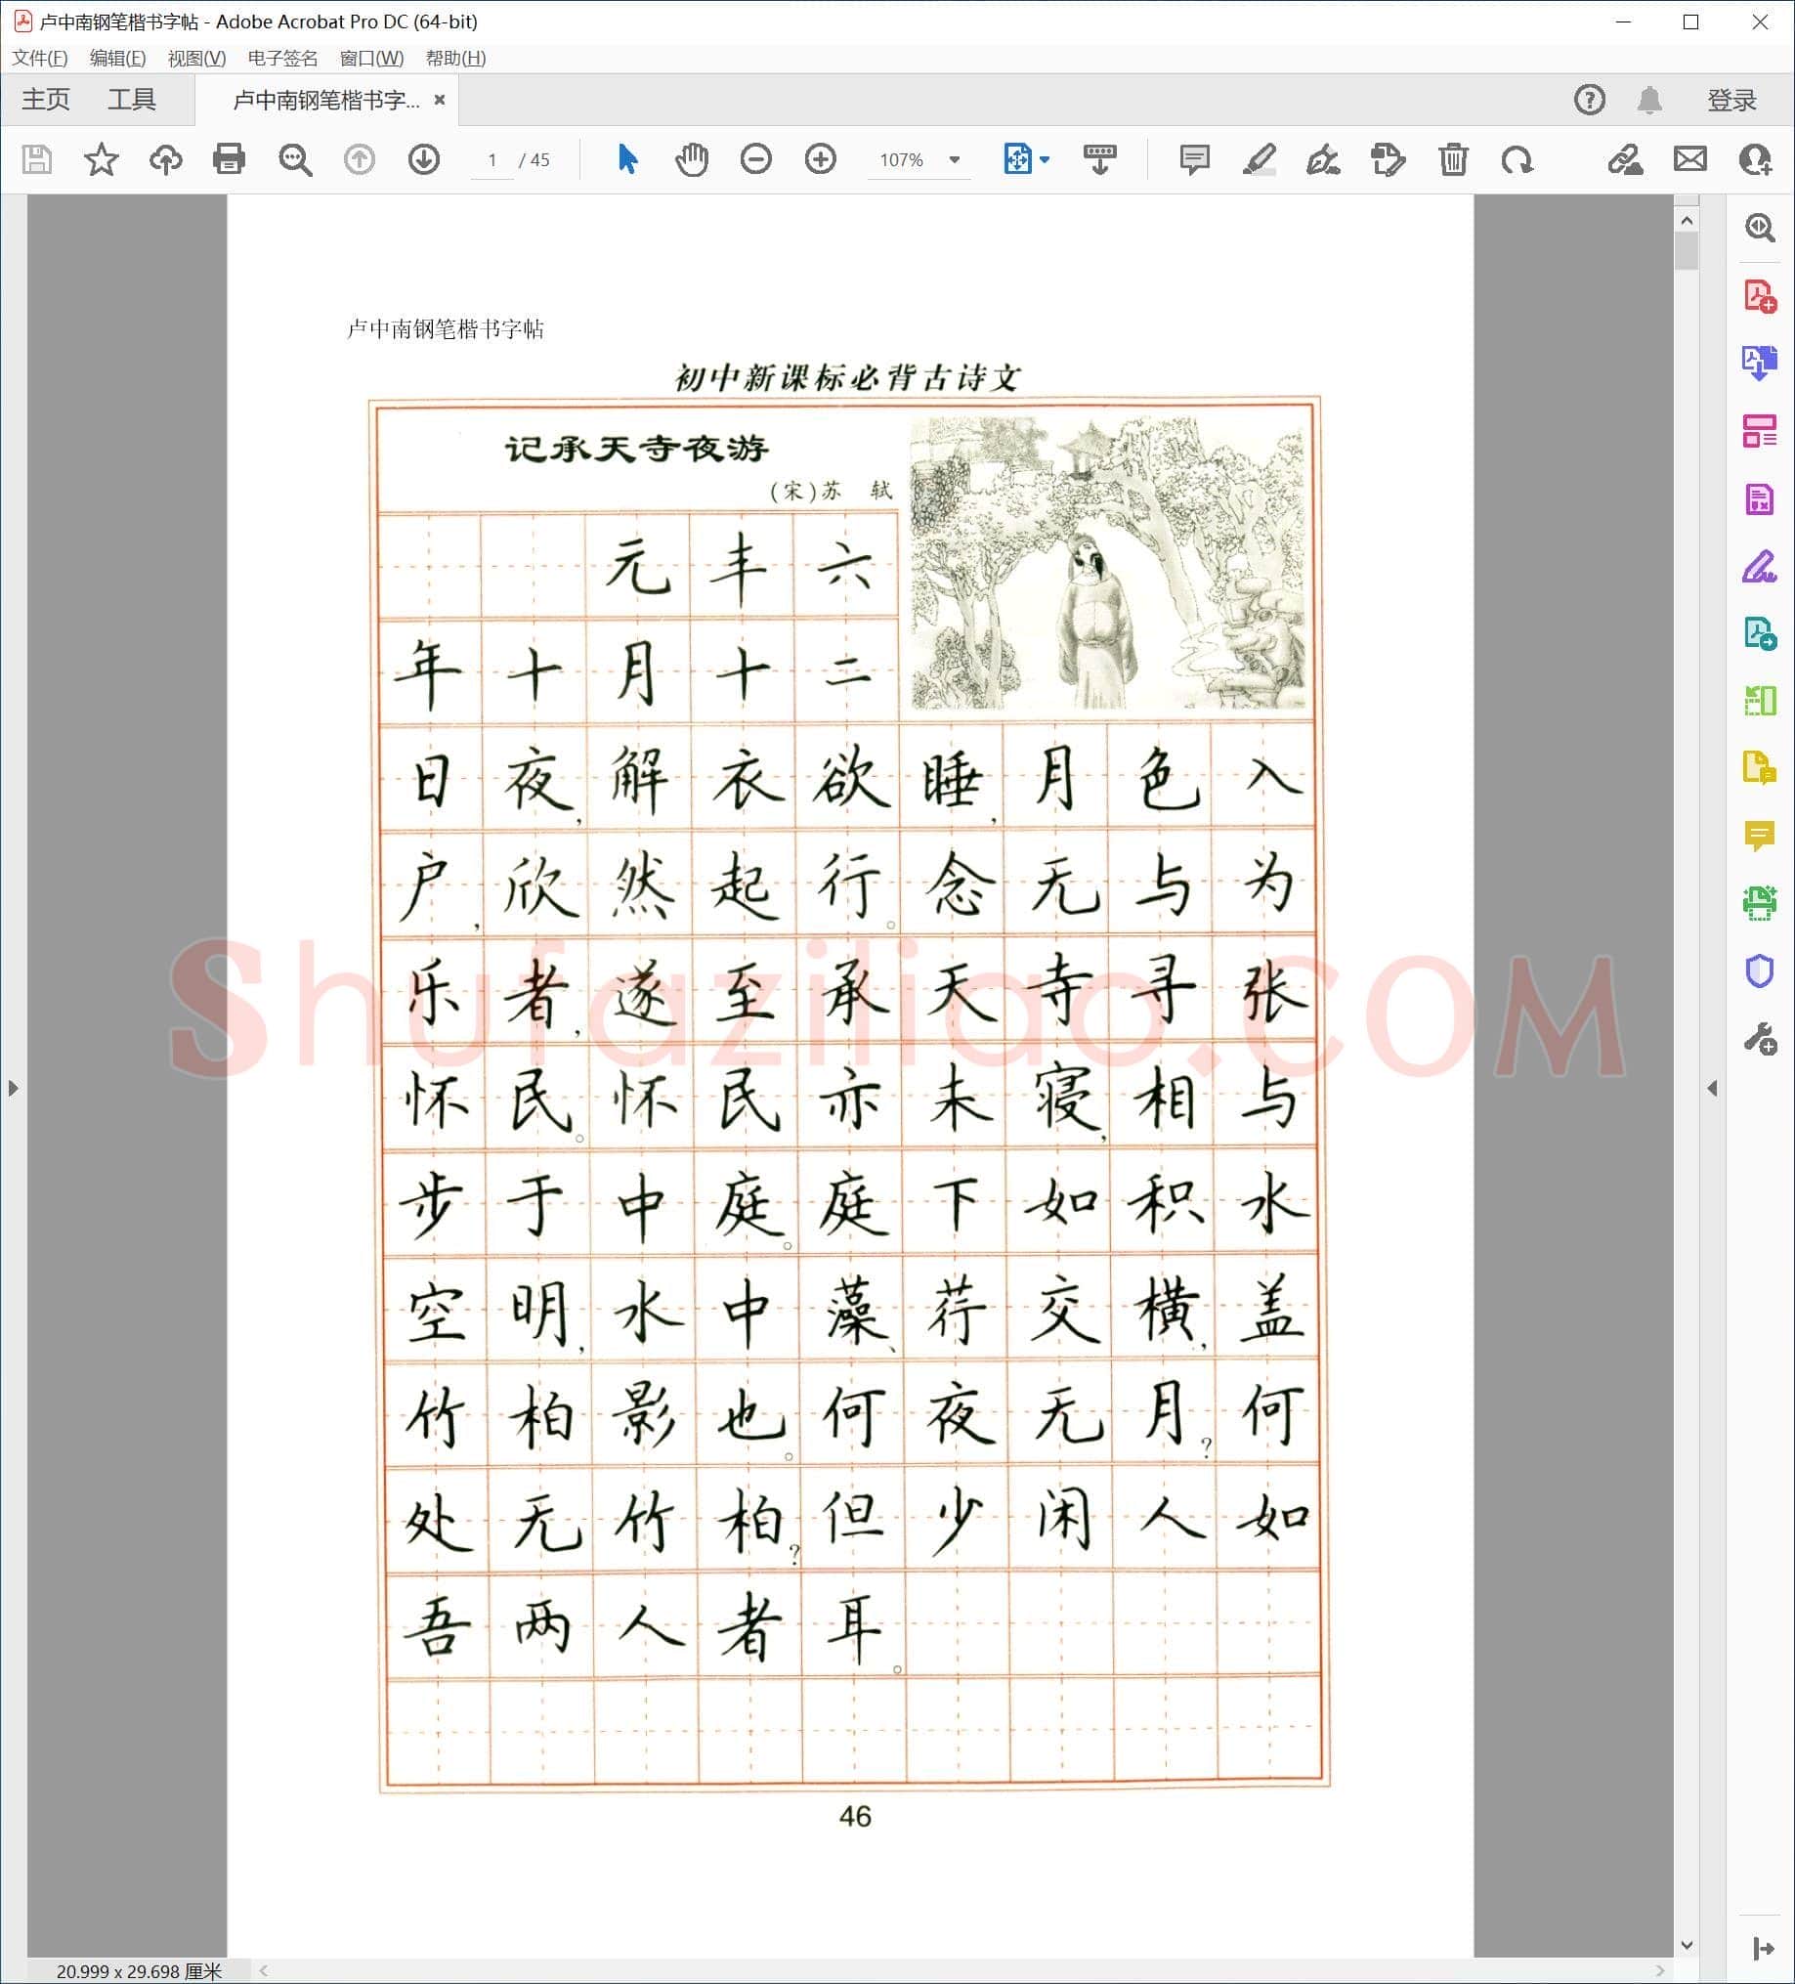
Task: Click page size 20.999 x 29.698 厘米
Action: (x=139, y=1971)
